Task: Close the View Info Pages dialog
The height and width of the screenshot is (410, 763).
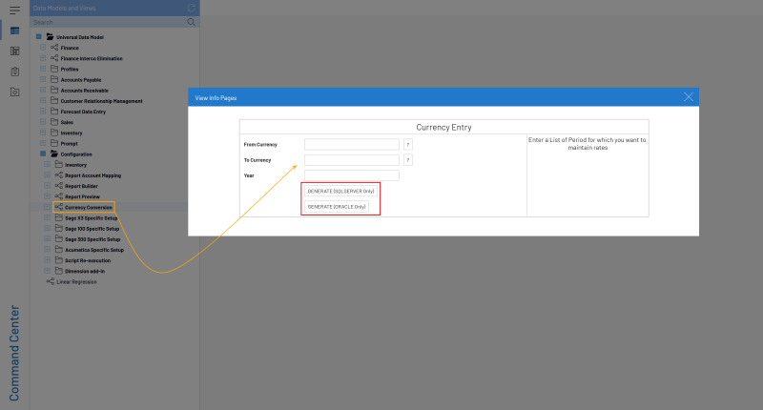Action: coord(689,96)
